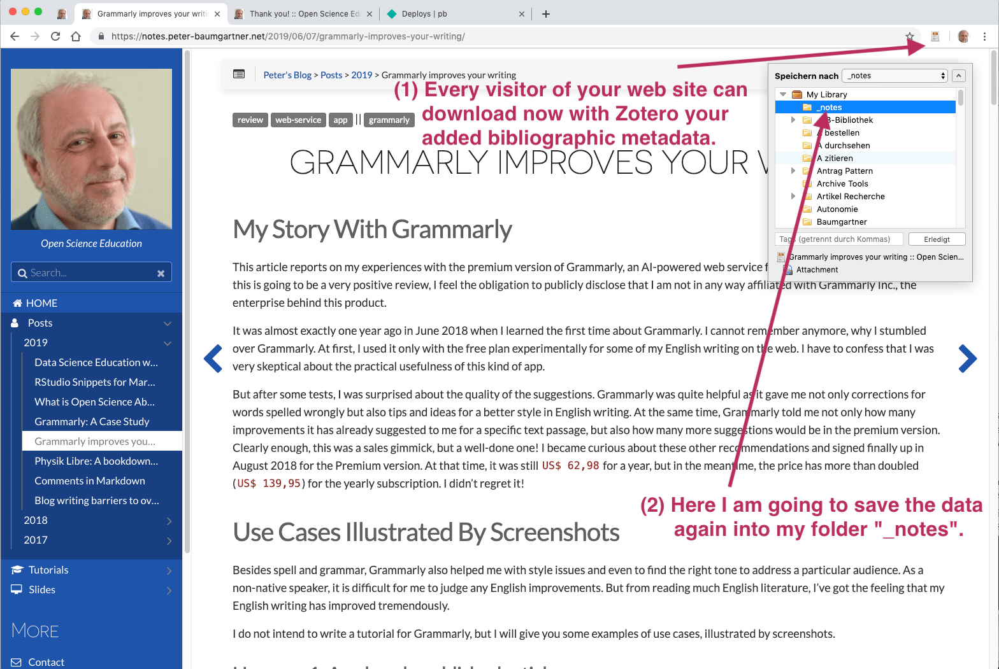Bookmark this page with the star icon
Screen dimensions: 999x669
point(910,36)
